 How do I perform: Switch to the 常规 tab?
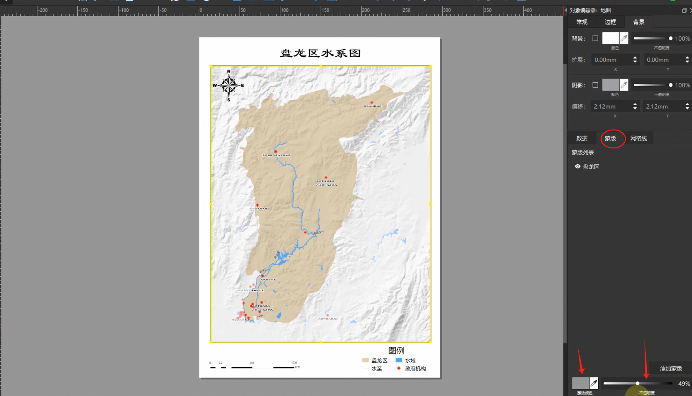pyautogui.click(x=582, y=22)
